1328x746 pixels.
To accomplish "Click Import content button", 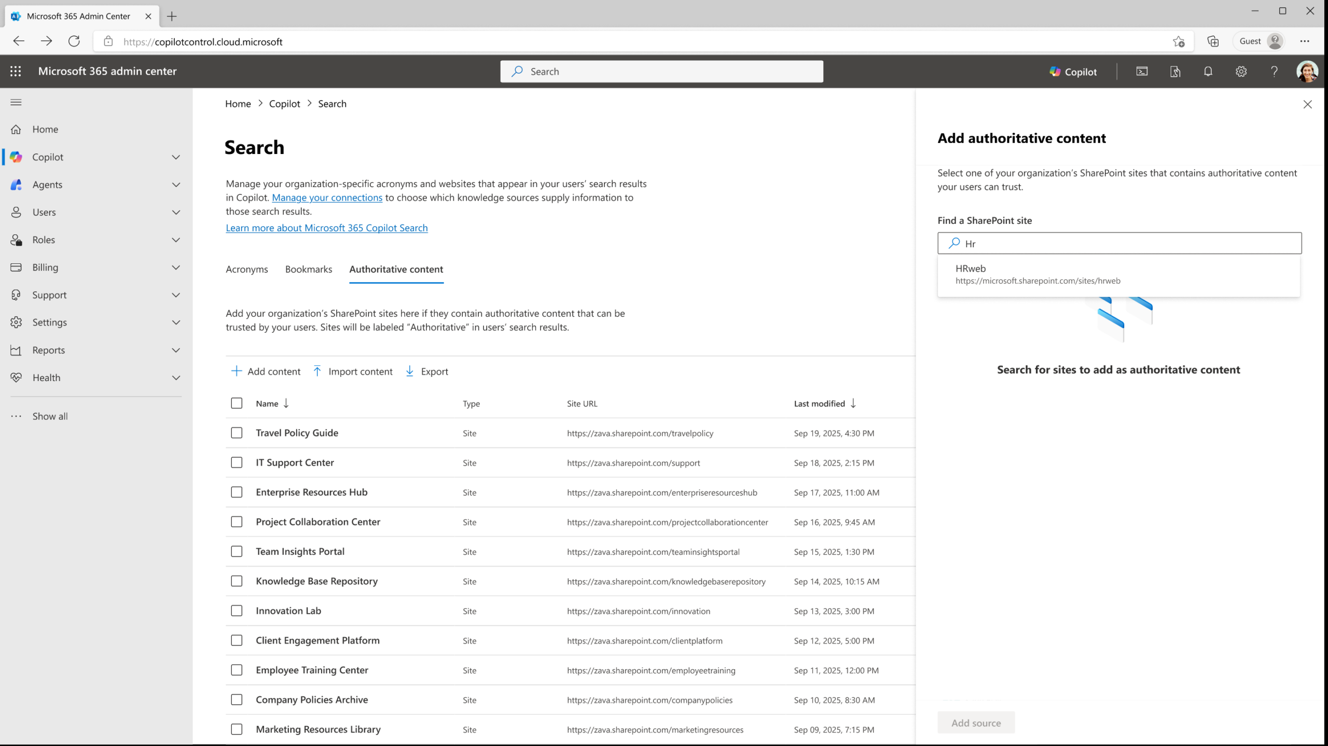I will (x=353, y=371).
